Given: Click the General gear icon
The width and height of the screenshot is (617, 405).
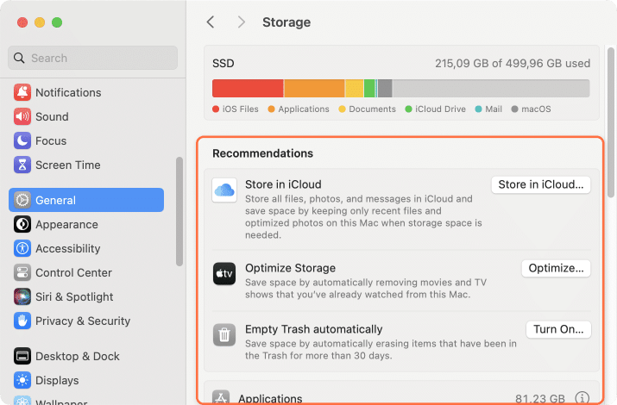Looking at the screenshot, I should point(22,200).
